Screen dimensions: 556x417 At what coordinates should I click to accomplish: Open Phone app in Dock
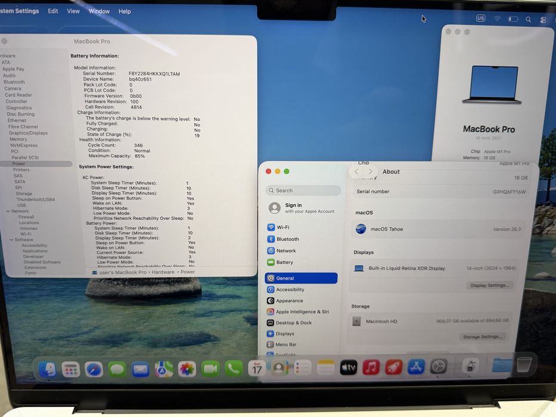[x=234, y=369]
